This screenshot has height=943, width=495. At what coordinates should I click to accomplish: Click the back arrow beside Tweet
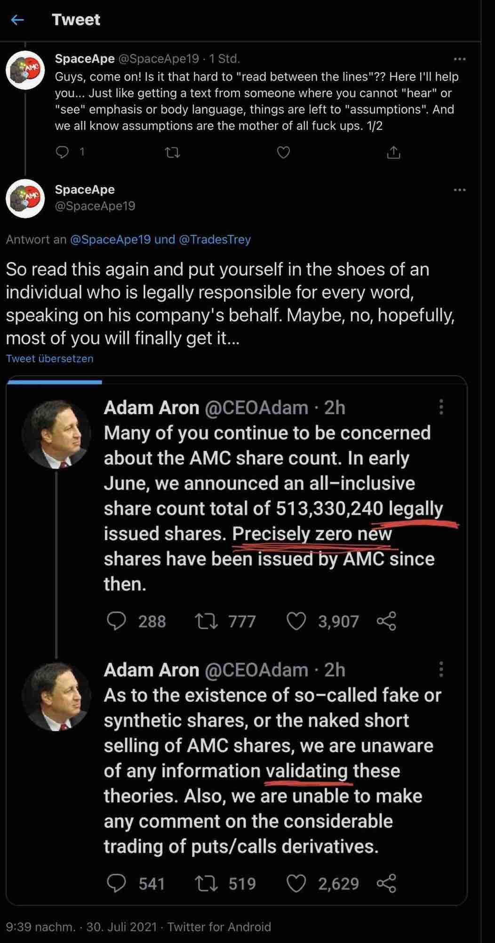[17, 20]
